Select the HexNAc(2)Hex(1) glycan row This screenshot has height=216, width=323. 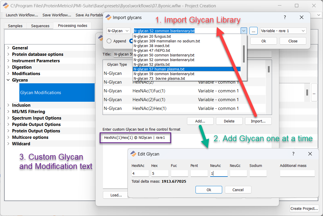pyautogui.click(x=184, y=108)
